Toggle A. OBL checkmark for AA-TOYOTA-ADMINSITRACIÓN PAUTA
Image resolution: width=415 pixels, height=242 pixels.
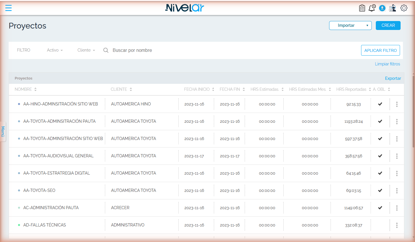(x=380, y=121)
